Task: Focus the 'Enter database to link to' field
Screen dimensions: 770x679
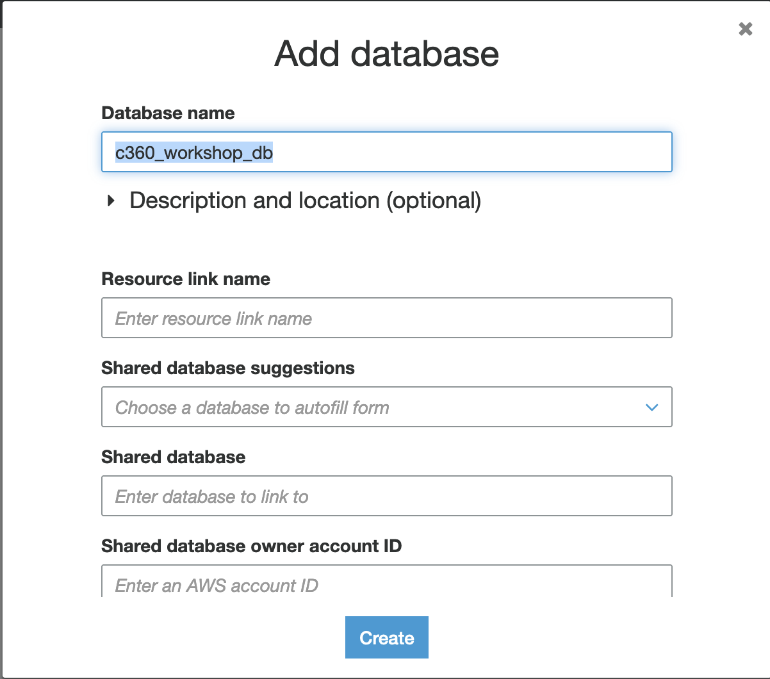Action: 386,496
